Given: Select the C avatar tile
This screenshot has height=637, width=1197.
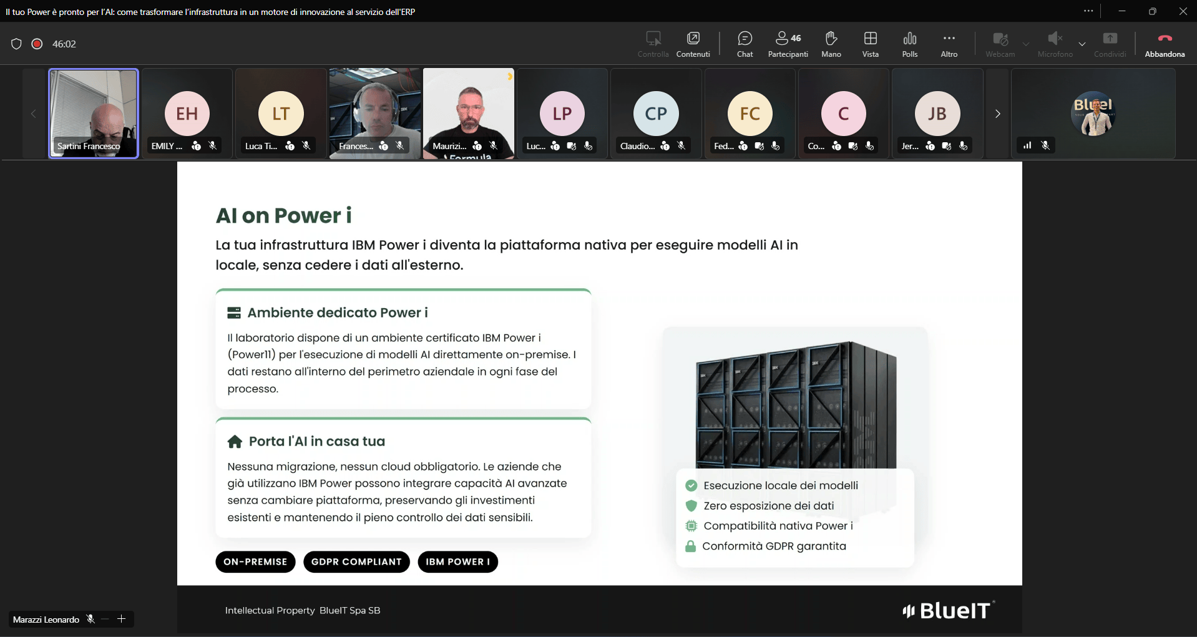Looking at the screenshot, I should (x=844, y=114).
